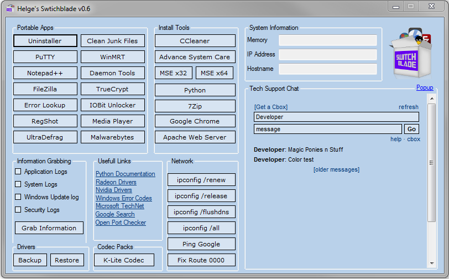This screenshot has width=449, height=279.
Task: Click the chat message input field
Action: coord(328,129)
